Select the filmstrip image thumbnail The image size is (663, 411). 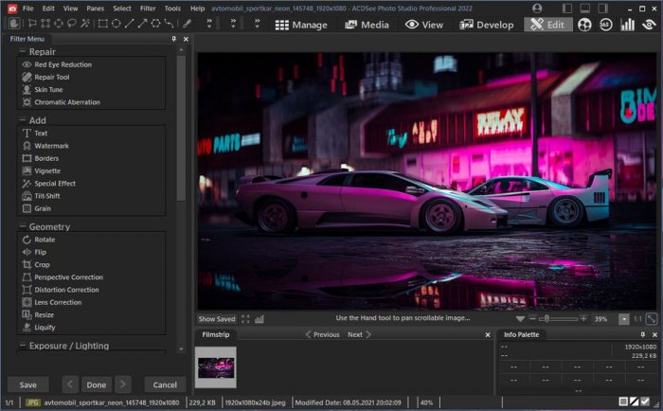(x=216, y=366)
